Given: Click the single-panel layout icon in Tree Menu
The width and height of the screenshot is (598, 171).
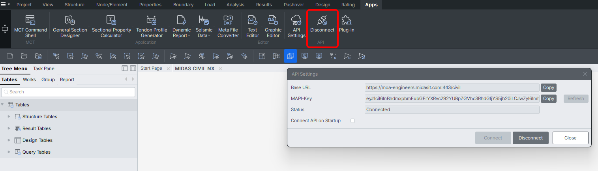Looking at the screenshot, I should 125,68.
